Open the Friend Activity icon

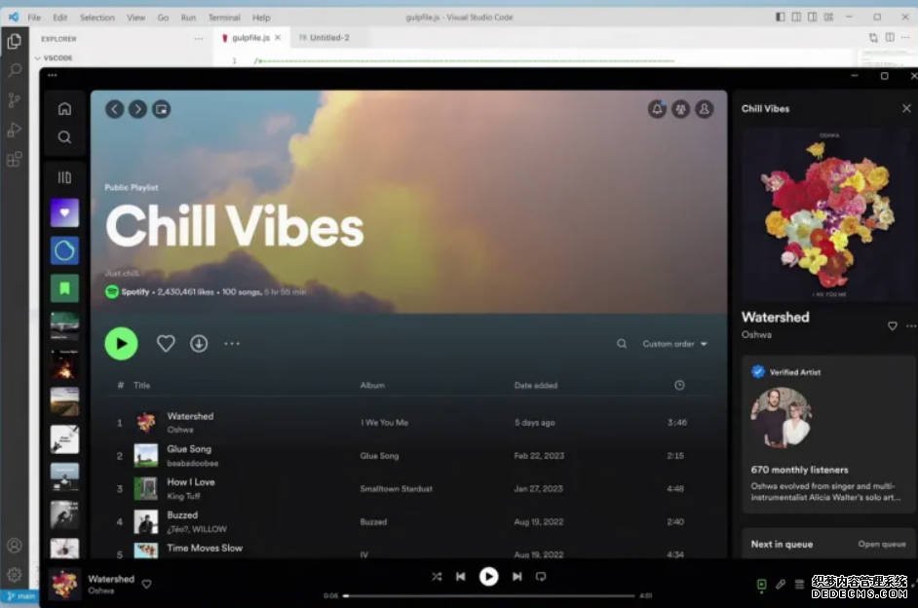click(x=680, y=109)
